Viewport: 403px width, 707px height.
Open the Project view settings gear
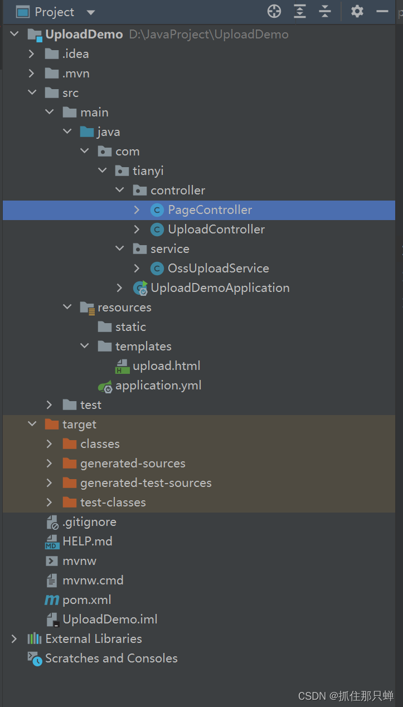357,11
